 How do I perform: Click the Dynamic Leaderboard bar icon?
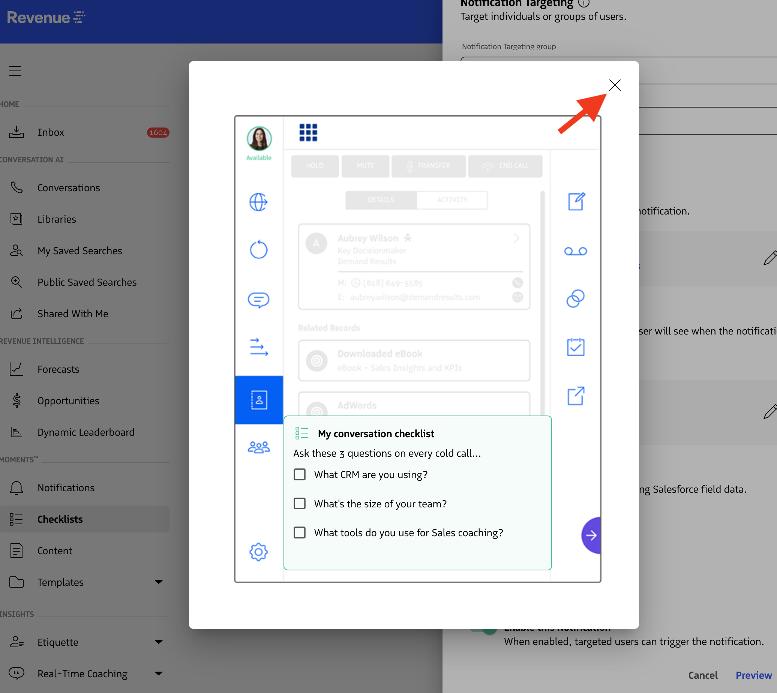(x=16, y=432)
